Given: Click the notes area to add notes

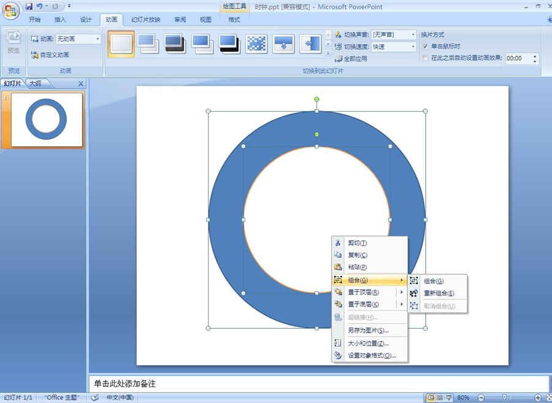Looking at the screenshot, I should [318, 383].
